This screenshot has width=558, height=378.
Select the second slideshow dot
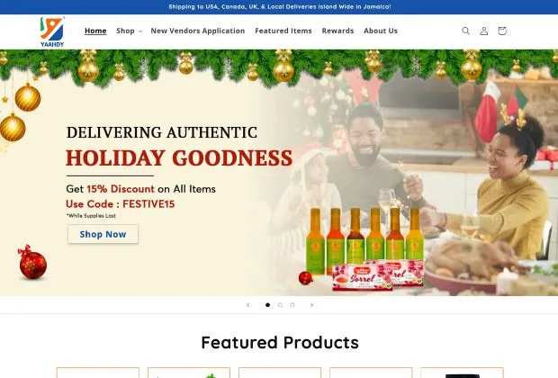point(280,305)
